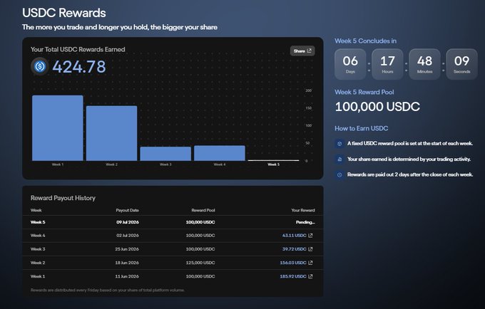Click the Seconds countdown tile showing 09
Screen dimensions: 485x309
pyautogui.click(x=461, y=64)
